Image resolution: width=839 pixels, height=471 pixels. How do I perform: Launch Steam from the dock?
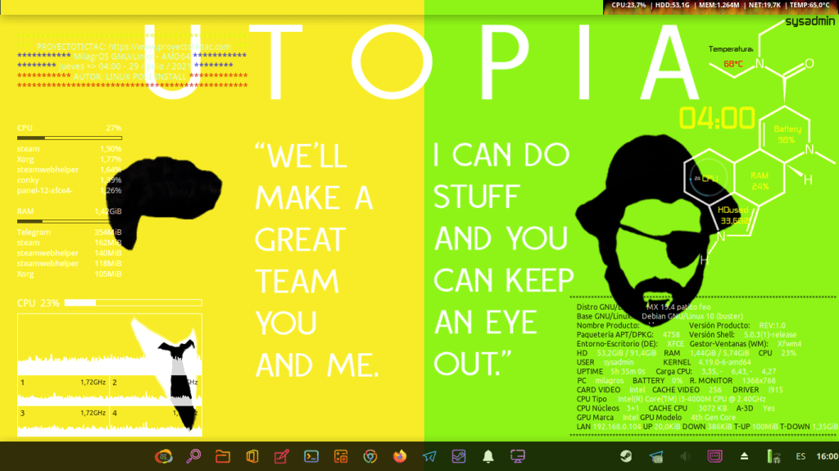coord(459,456)
